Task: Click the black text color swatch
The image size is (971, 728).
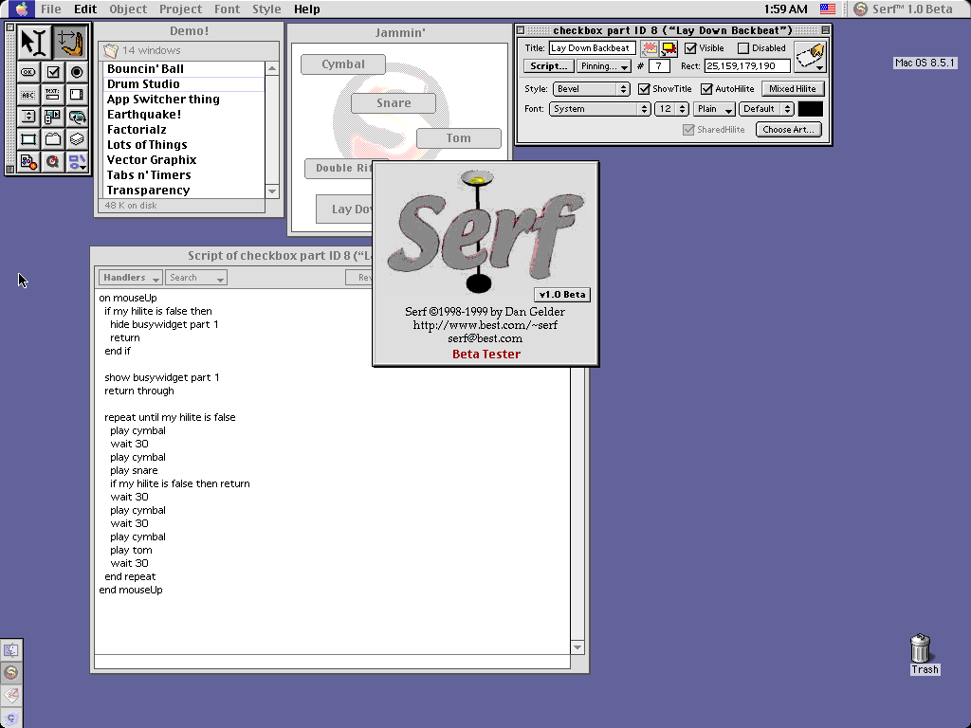Action: 811,109
